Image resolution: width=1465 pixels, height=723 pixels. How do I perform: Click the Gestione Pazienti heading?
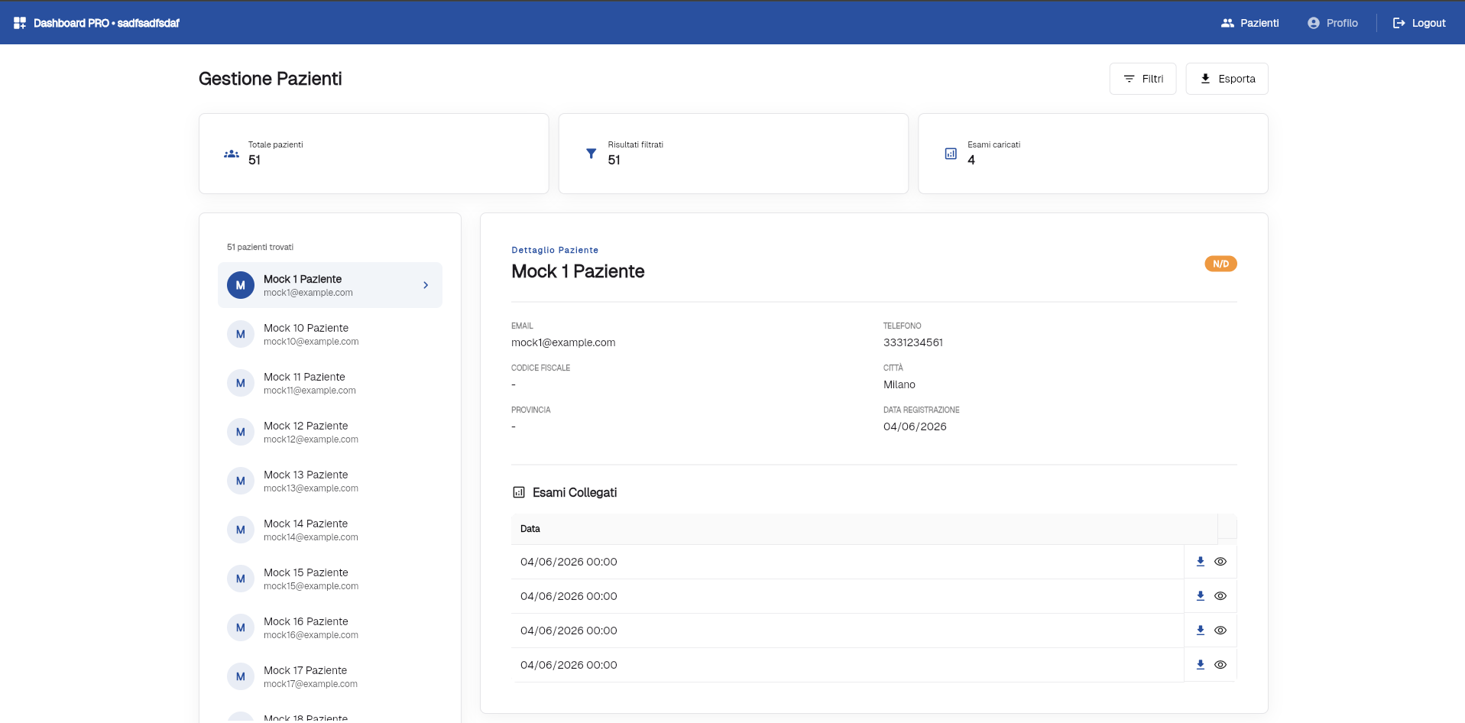tap(271, 79)
